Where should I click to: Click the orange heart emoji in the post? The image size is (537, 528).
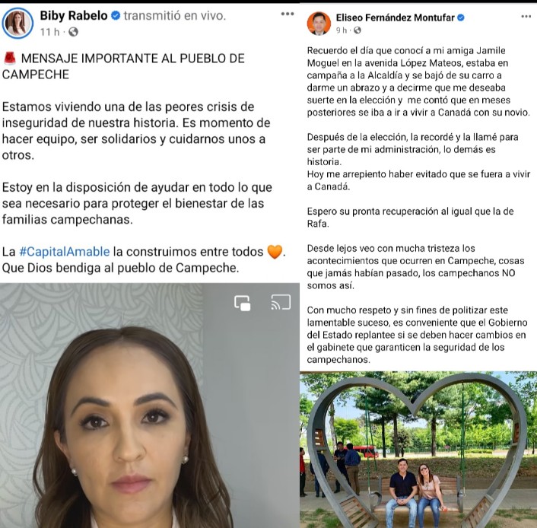[275, 252]
